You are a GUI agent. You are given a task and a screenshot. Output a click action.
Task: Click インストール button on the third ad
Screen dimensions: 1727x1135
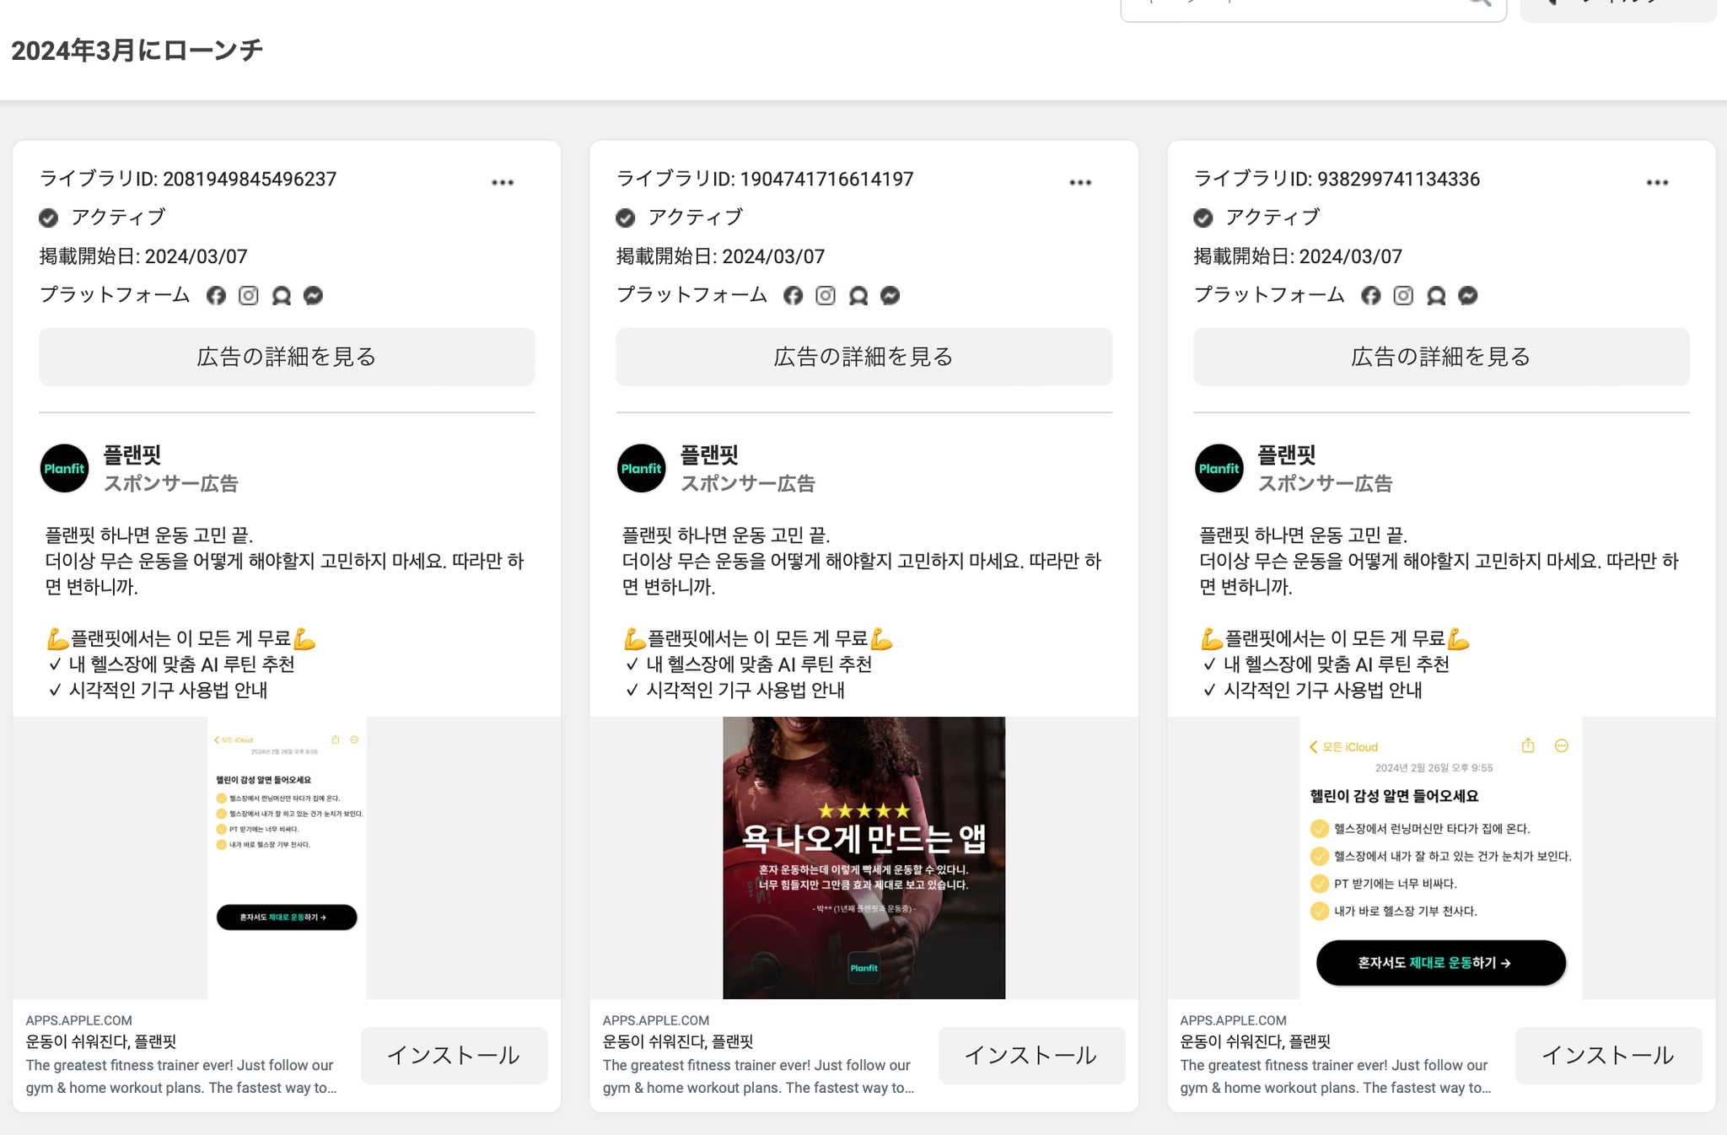click(x=1608, y=1055)
